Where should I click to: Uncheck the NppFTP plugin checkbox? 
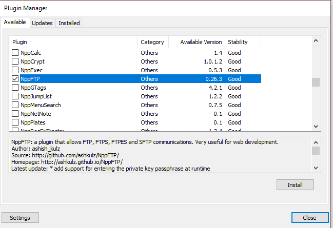pos(15,79)
